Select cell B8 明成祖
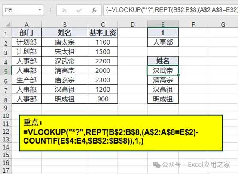Screen dimensions: 238x174 click(65, 99)
